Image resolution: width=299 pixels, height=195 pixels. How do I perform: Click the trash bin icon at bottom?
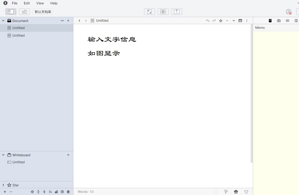click(68, 192)
